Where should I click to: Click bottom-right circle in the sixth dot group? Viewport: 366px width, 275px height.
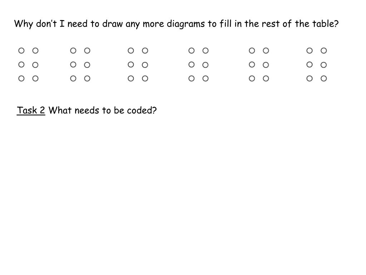[324, 78]
